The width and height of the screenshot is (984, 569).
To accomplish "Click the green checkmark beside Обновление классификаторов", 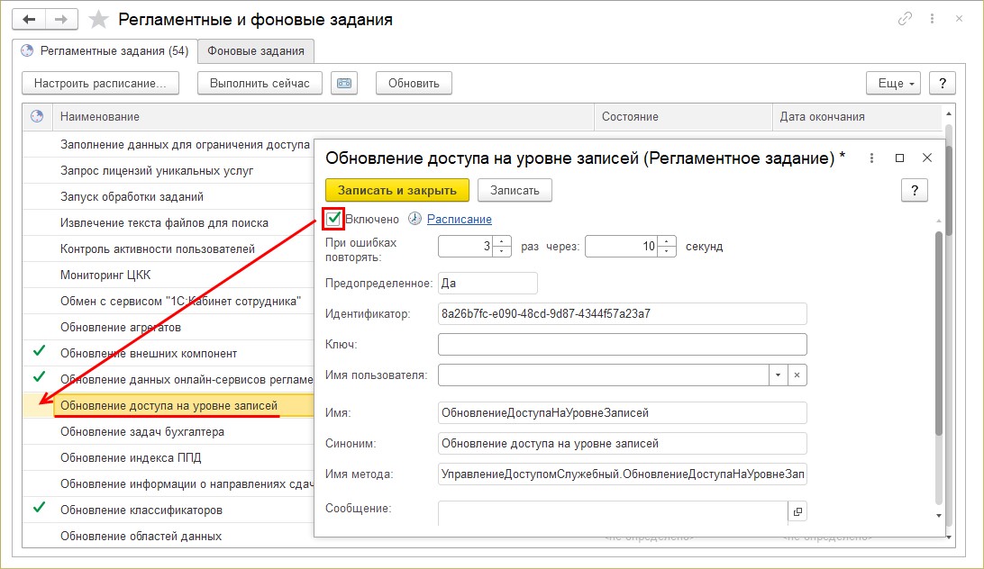I will pos(39,508).
